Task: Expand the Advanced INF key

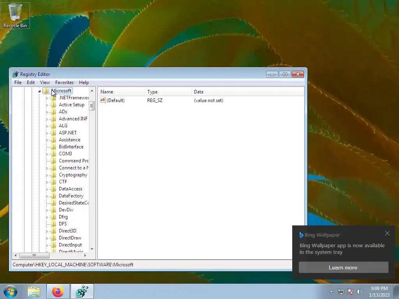Action: coord(47,119)
